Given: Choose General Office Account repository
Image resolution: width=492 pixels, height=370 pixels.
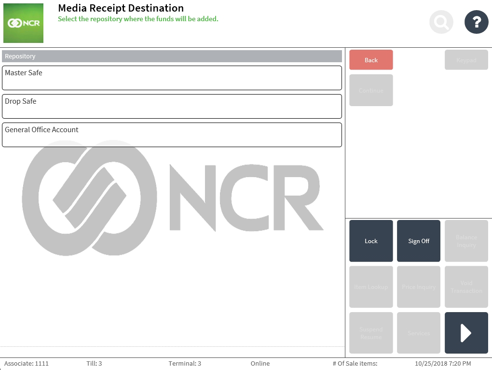Looking at the screenshot, I should click(x=172, y=135).
